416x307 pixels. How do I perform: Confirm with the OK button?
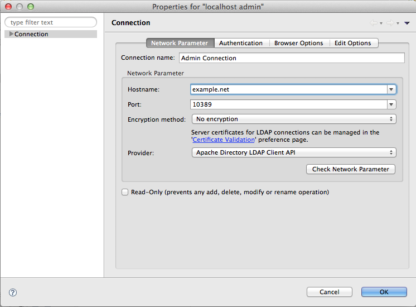(384, 292)
